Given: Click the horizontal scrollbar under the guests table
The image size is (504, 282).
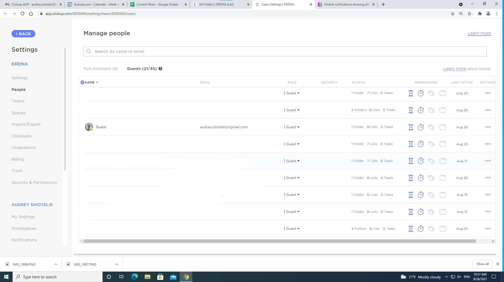Looking at the screenshot, I should click(279, 241).
